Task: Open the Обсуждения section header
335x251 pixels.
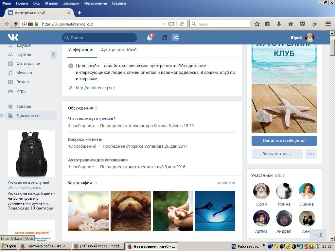Action: point(80,108)
